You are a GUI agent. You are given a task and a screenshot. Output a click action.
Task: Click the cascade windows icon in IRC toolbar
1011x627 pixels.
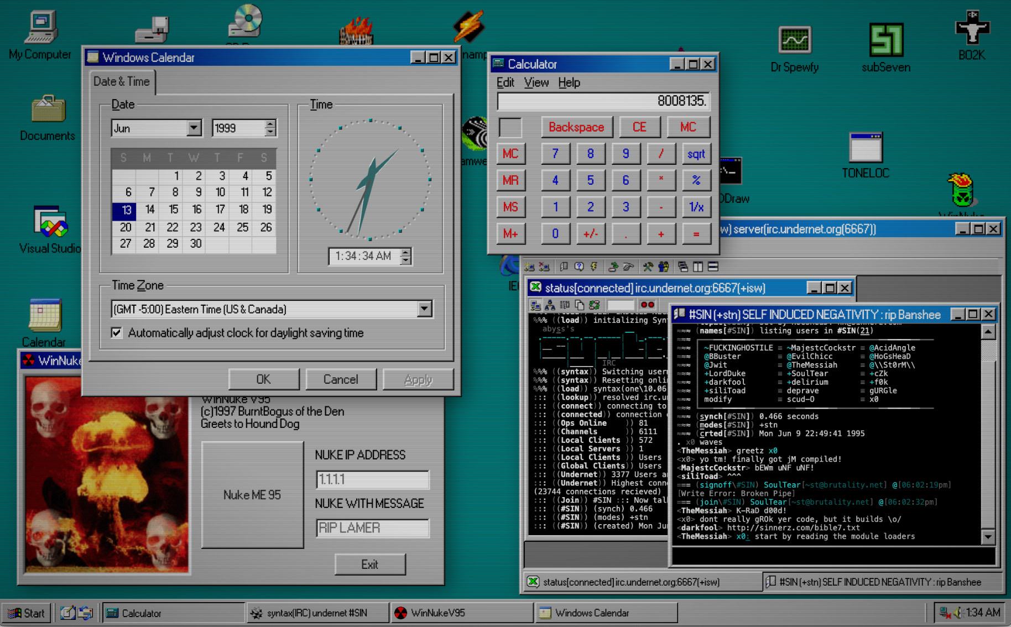tap(683, 267)
